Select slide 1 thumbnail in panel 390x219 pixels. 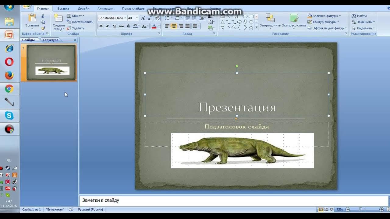click(x=51, y=63)
